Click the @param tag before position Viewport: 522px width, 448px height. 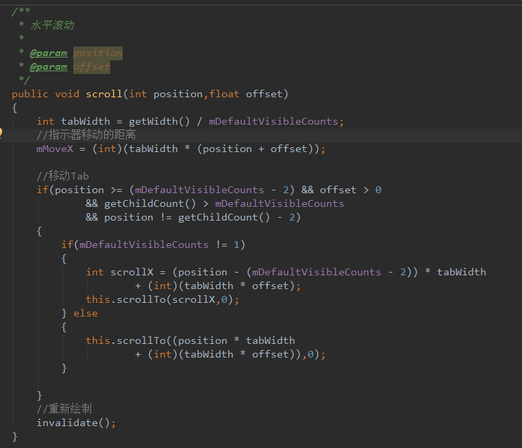click(x=49, y=53)
